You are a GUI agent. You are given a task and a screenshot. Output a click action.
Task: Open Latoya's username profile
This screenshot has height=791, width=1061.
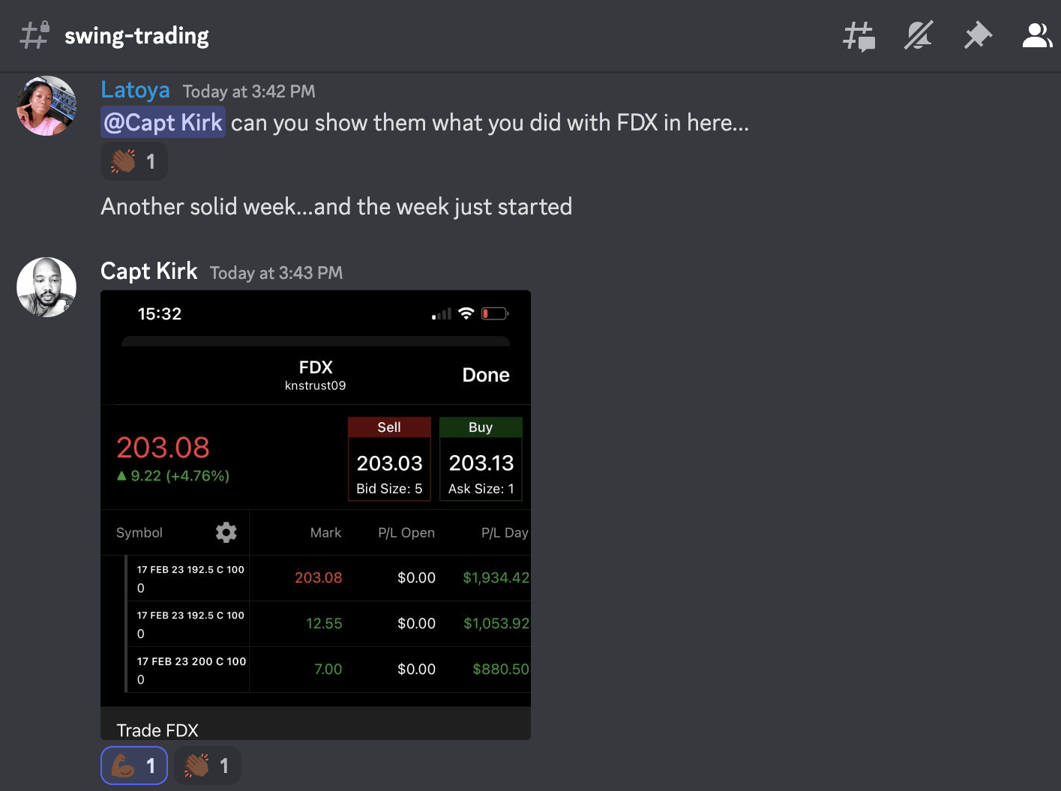click(x=135, y=90)
